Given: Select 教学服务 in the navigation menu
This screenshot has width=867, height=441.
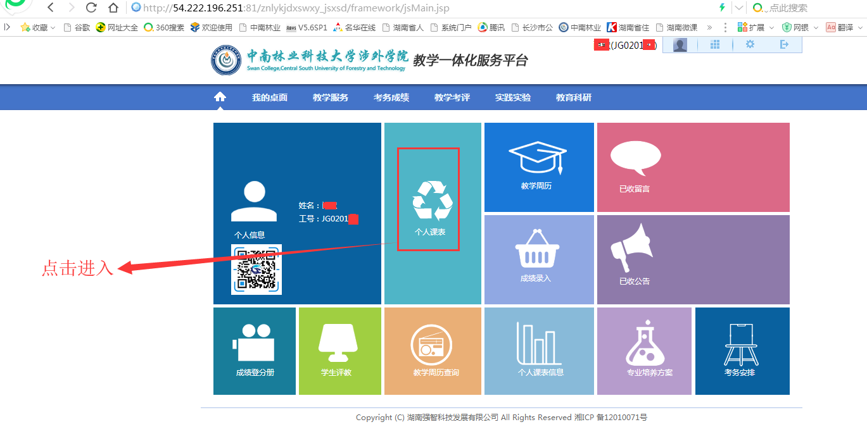Looking at the screenshot, I should tap(330, 97).
